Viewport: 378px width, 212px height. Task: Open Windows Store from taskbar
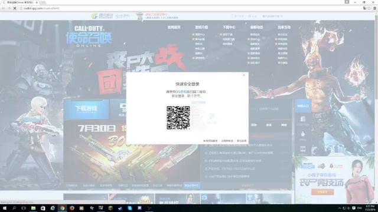tap(43, 208)
